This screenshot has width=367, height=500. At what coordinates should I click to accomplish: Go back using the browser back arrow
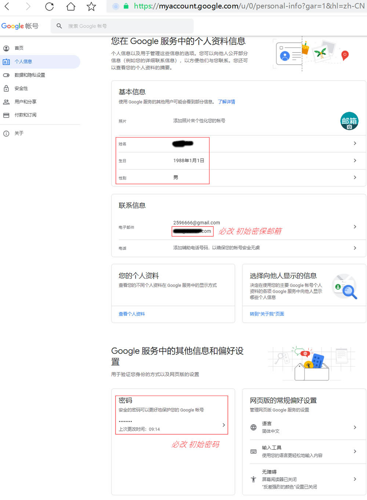click(7, 6)
